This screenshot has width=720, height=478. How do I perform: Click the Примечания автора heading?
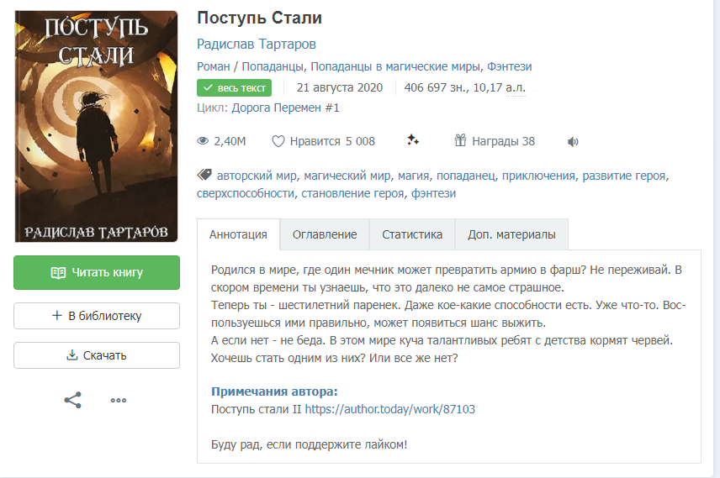(x=274, y=391)
